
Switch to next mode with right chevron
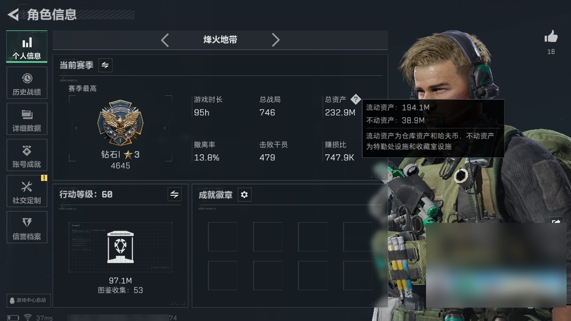click(x=276, y=40)
